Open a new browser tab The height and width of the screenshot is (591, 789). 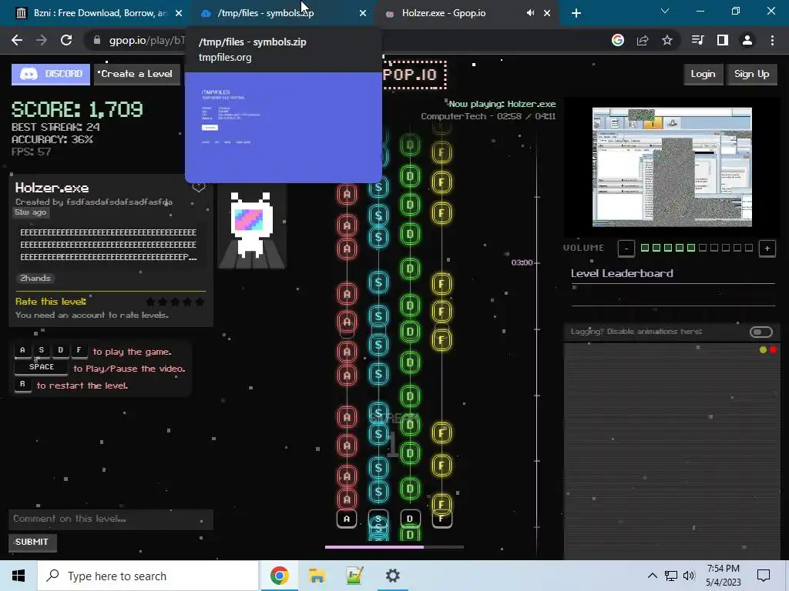(x=576, y=13)
